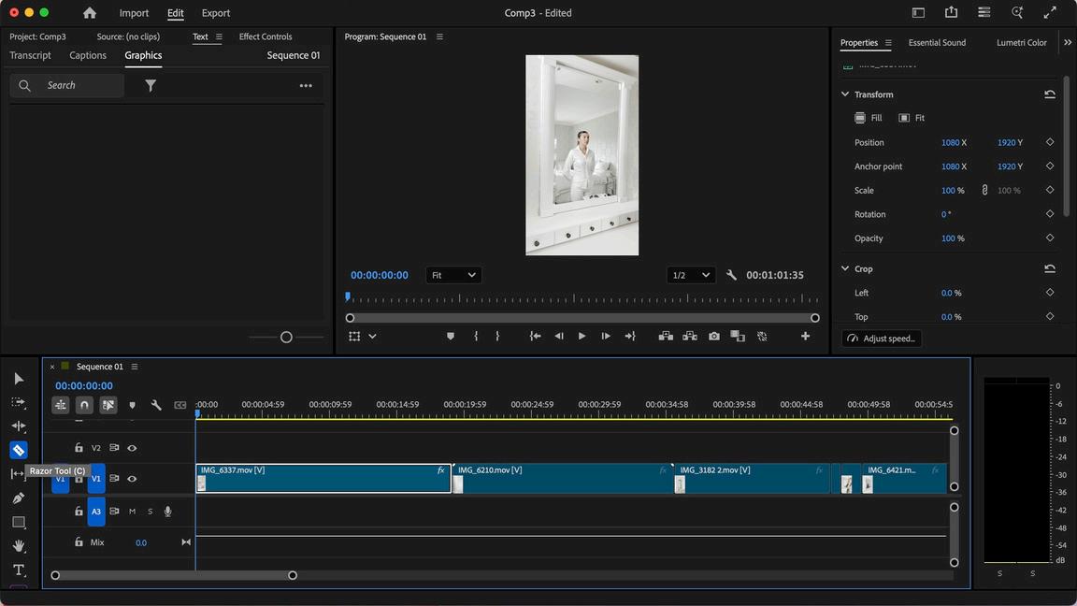
Task: Open the button editor plus icon
Action: [x=805, y=336]
